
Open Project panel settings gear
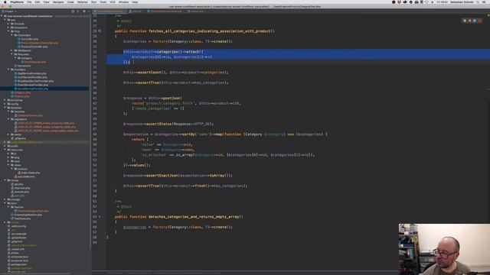(83, 11)
